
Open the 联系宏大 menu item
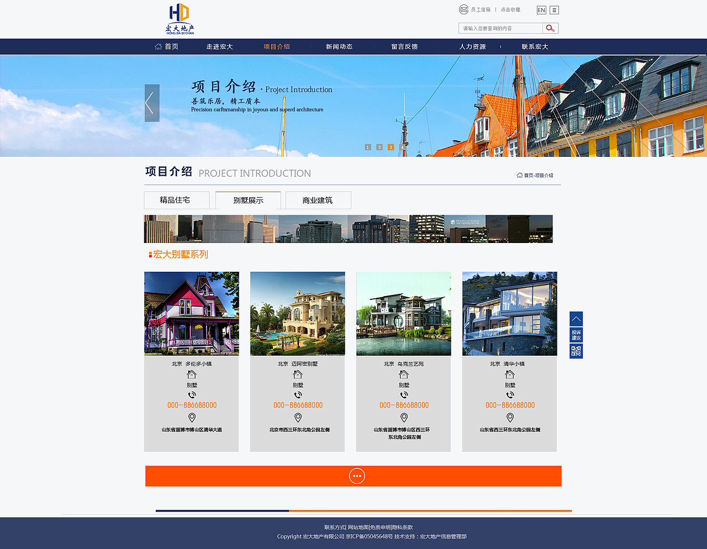[535, 46]
